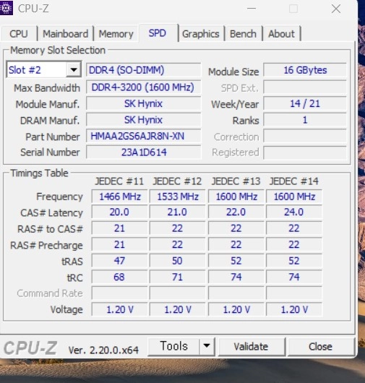Click the JEDEC #11 voltage 1.20 V cell
Viewport: 365px width, 383px height.
tap(120, 309)
